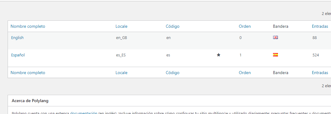Open the Español language link
Viewport: 331px width, 114px height.
(x=18, y=55)
